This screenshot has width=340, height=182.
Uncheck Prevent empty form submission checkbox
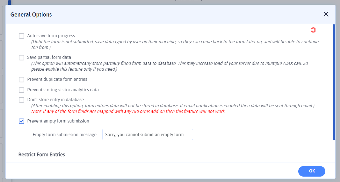22,121
